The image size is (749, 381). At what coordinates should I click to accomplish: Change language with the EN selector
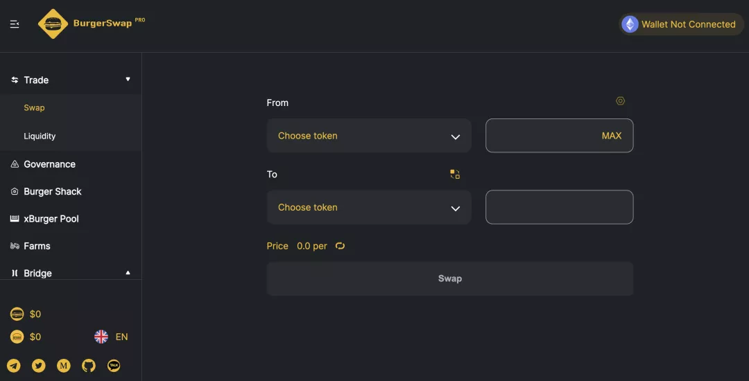(x=112, y=337)
